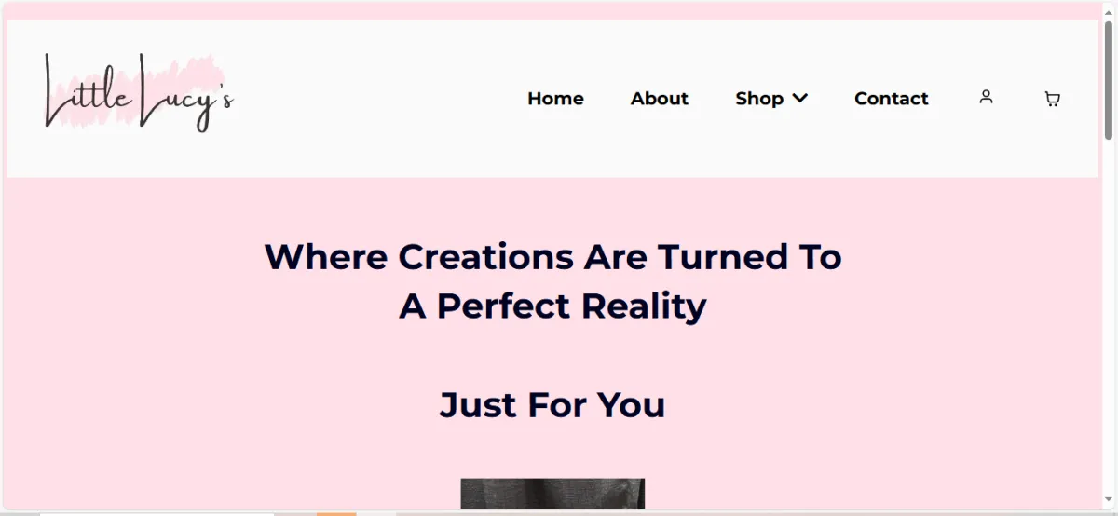Screen dimensions: 1118x516
Task: Click the 'A Perfect Reality' text line
Action: (553, 306)
